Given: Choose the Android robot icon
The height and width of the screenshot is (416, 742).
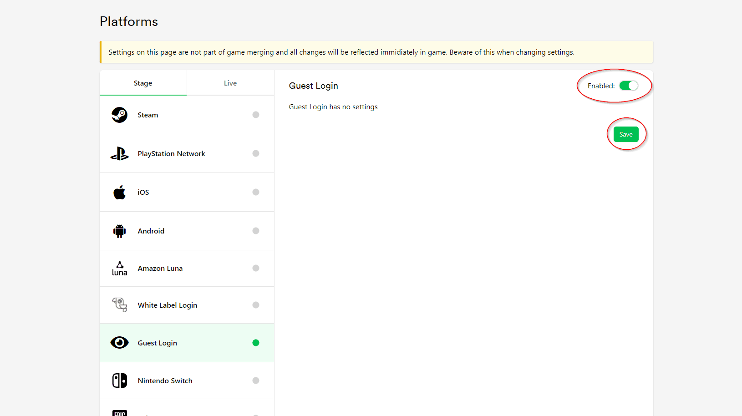Looking at the screenshot, I should pyautogui.click(x=119, y=231).
